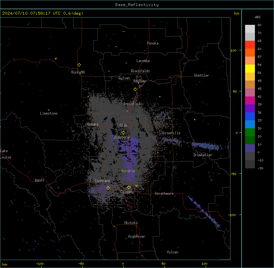Click the dBZ legend heading
Viewport: 274px width, 268px height.
(257, 17)
